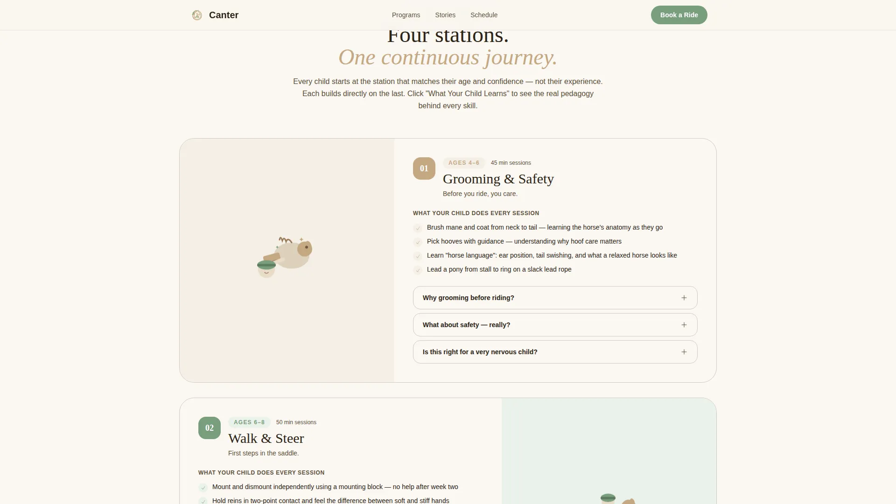Click the Canter horse logo icon
This screenshot has width=896, height=504.
197,15
